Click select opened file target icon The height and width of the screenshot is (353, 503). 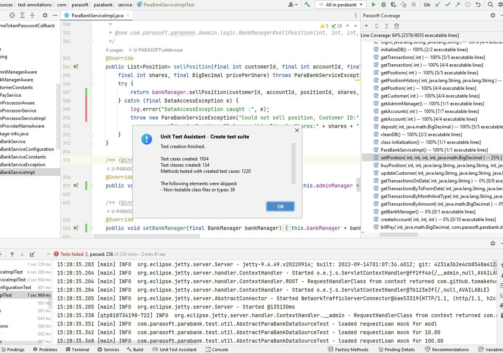point(12,15)
